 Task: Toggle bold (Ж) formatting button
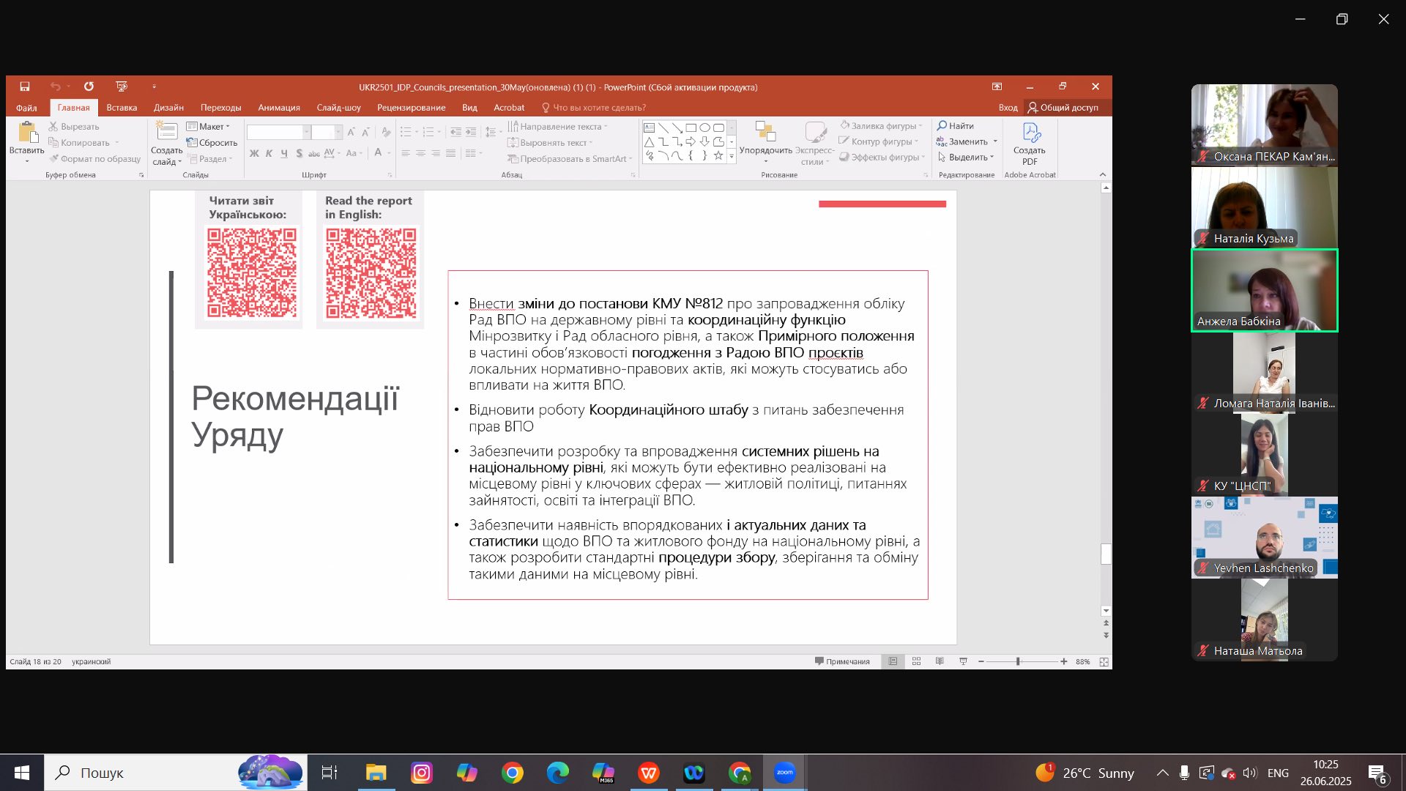coord(254,153)
